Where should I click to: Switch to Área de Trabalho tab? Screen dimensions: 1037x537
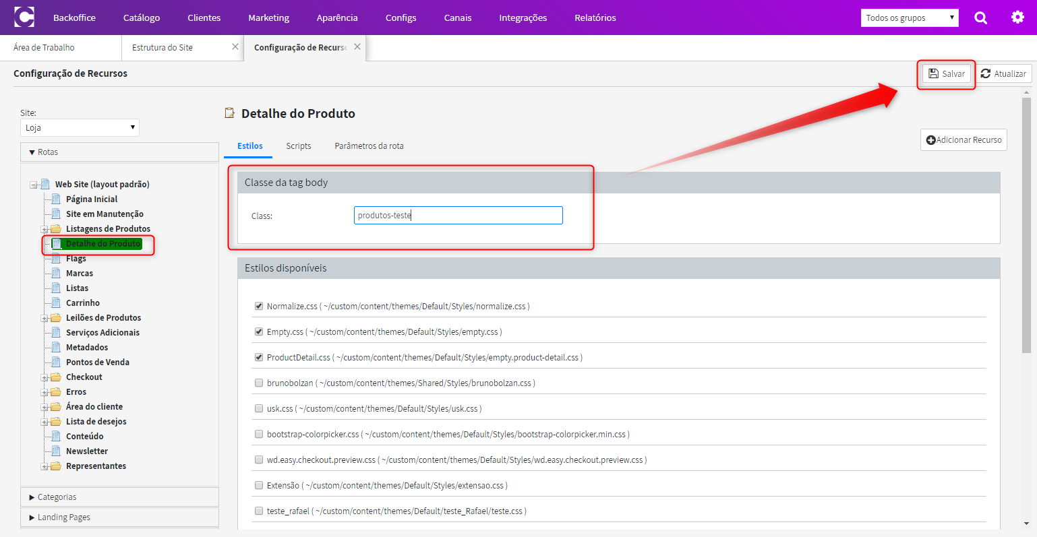pos(44,47)
